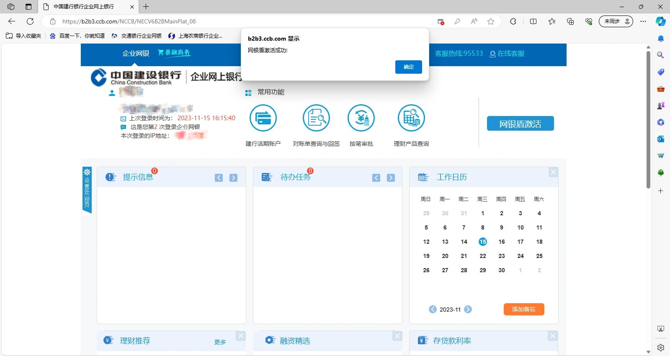Go to previous month in calendar
670x356 pixels.
[433, 309]
